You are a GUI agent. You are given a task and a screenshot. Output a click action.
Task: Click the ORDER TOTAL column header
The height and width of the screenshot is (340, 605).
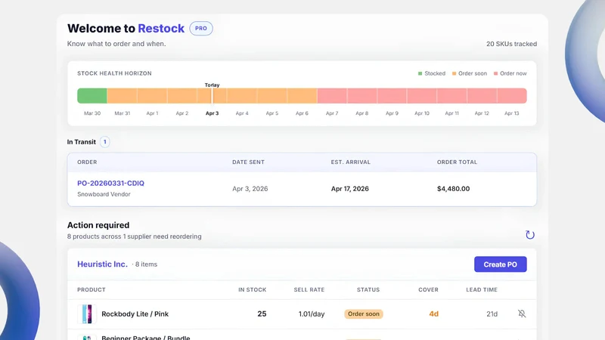(x=457, y=162)
